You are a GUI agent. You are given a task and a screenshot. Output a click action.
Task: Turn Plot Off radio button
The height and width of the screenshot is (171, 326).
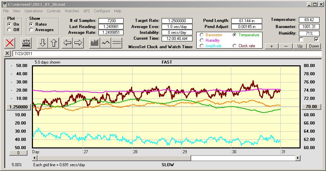pos(9,30)
